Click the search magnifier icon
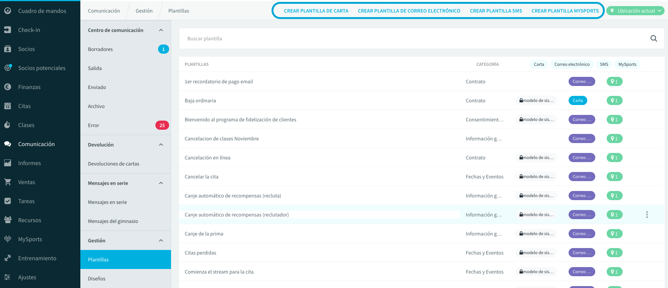 [654, 38]
